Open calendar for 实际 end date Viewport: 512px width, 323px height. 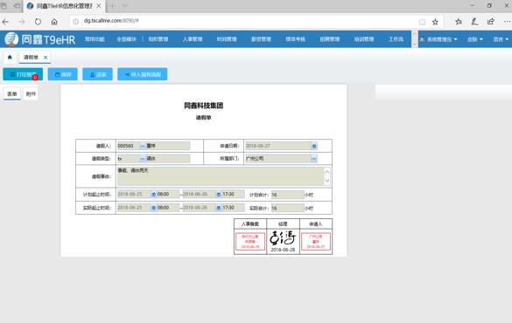pyautogui.click(x=219, y=208)
